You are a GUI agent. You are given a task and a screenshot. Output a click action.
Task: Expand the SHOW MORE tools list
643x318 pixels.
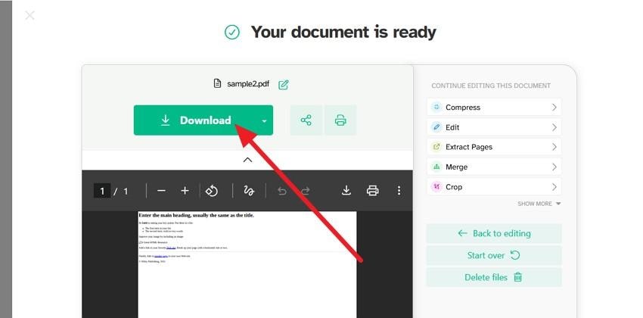pyautogui.click(x=539, y=204)
